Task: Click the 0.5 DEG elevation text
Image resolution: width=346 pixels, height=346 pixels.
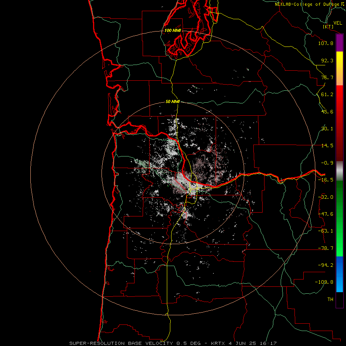Action: (188, 343)
